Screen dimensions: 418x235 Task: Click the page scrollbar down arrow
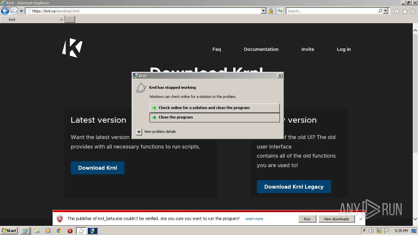pos(415,219)
